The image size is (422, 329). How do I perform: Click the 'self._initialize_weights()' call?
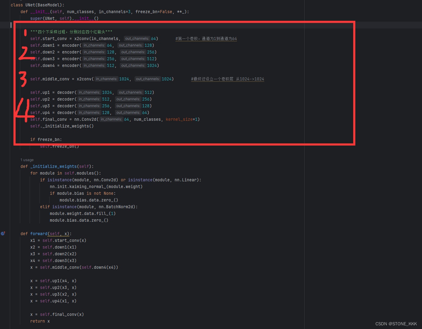coord(62,126)
